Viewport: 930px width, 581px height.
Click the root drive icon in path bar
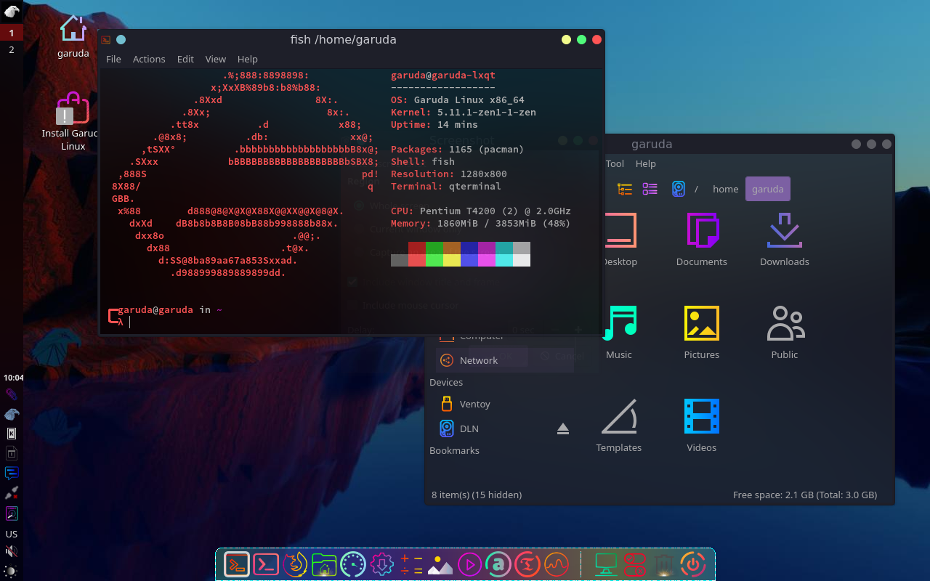[679, 189]
